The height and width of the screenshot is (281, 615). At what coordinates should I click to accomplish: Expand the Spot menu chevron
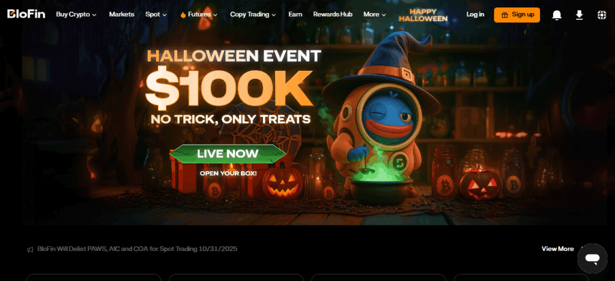(x=165, y=15)
